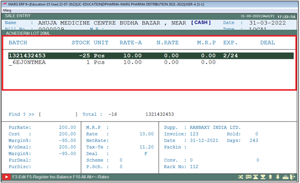The width and height of the screenshot is (300, 183).
Task: Select batch row 1321432453
Action: (x=151, y=56)
